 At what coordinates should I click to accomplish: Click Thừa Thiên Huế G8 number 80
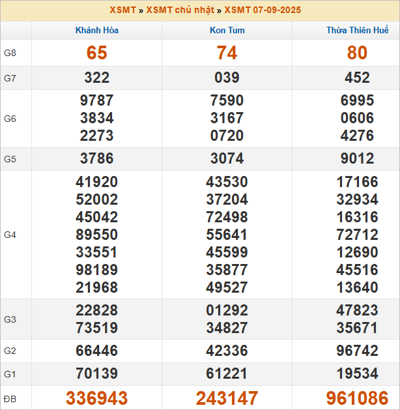click(x=357, y=53)
